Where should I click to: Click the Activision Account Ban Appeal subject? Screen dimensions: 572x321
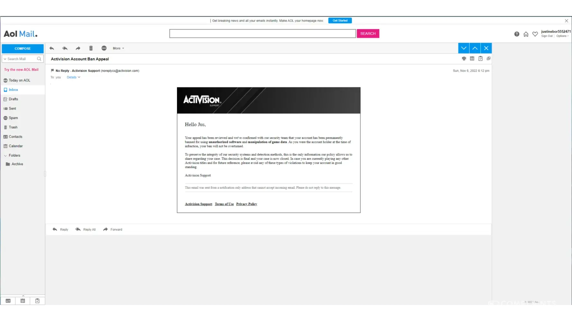[80, 59]
